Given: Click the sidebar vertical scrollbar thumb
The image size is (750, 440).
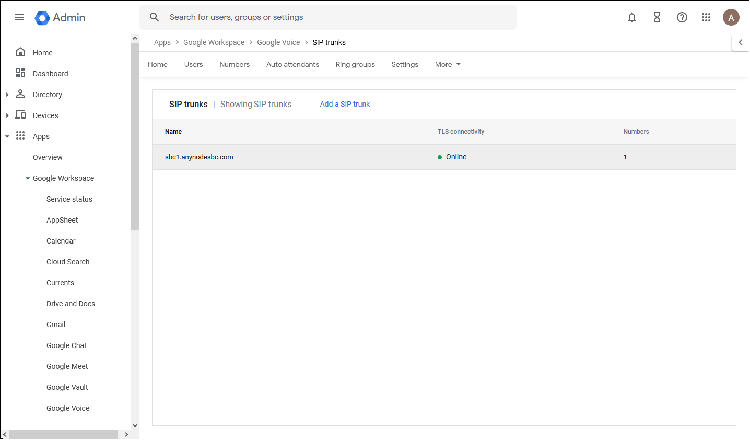Looking at the screenshot, I should point(135,137).
